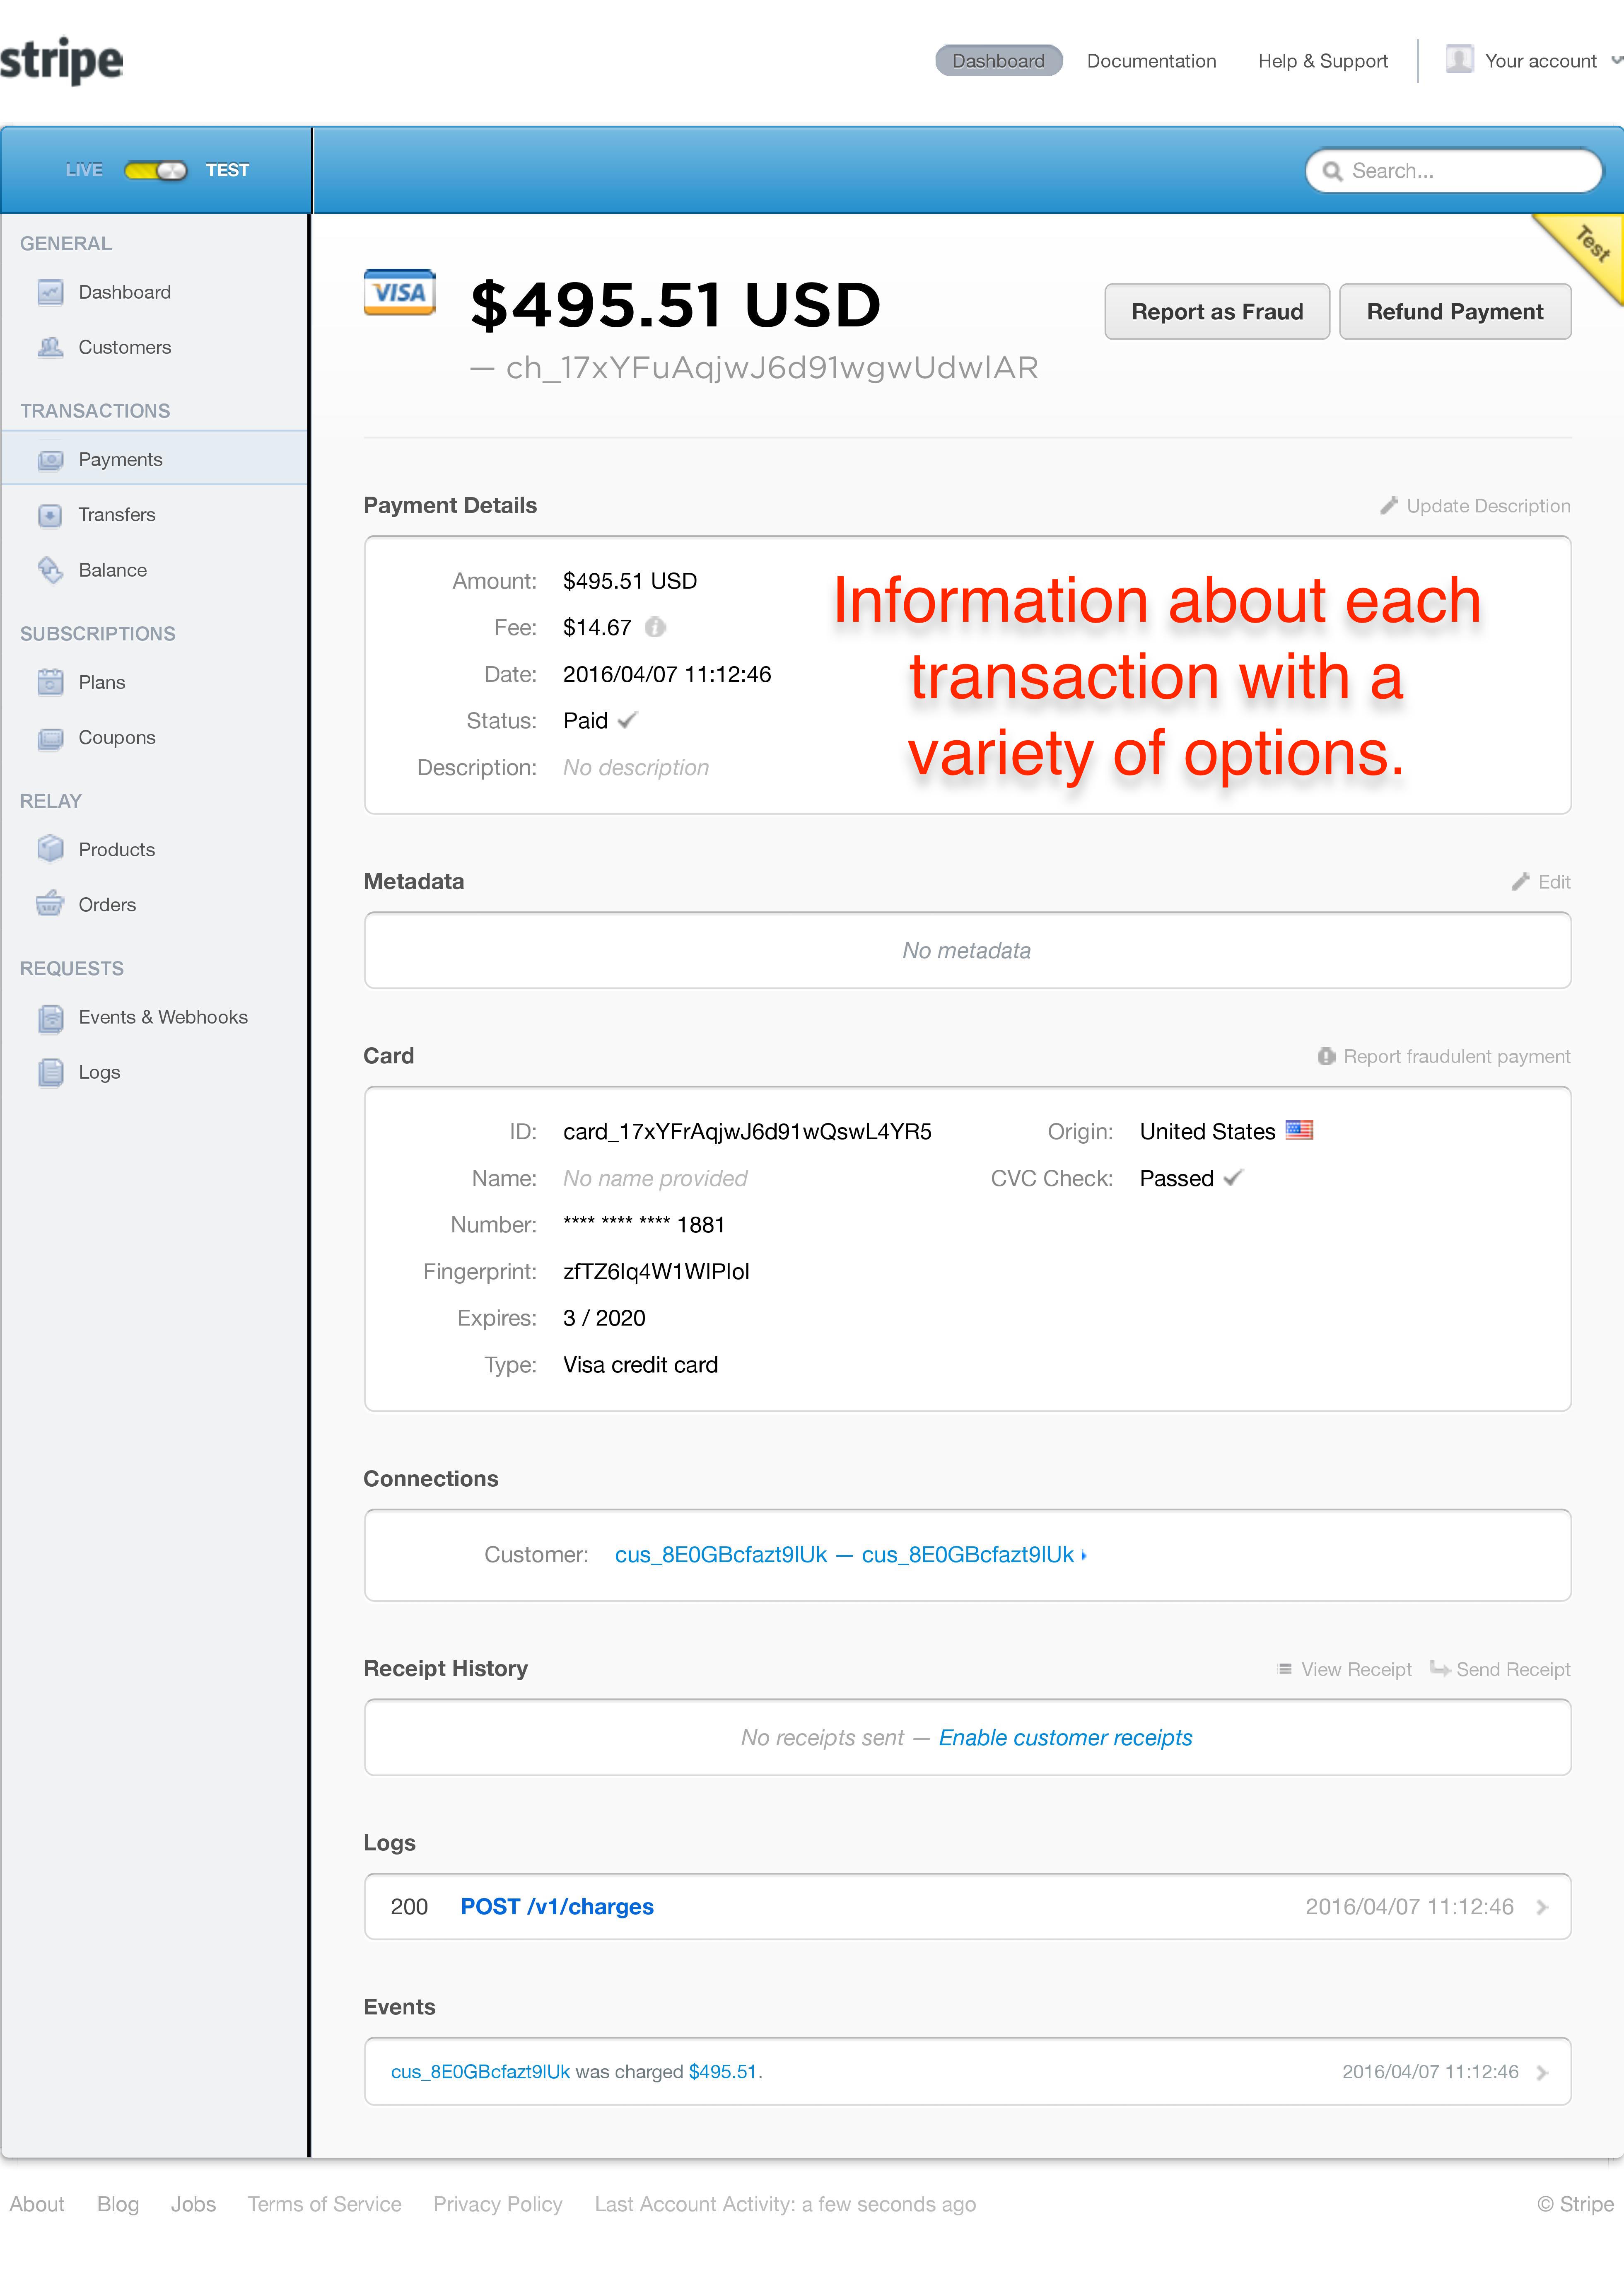The height and width of the screenshot is (2275, 1624).
Task: Open the Documentation top menu item
Action: tap(1151, 61)
